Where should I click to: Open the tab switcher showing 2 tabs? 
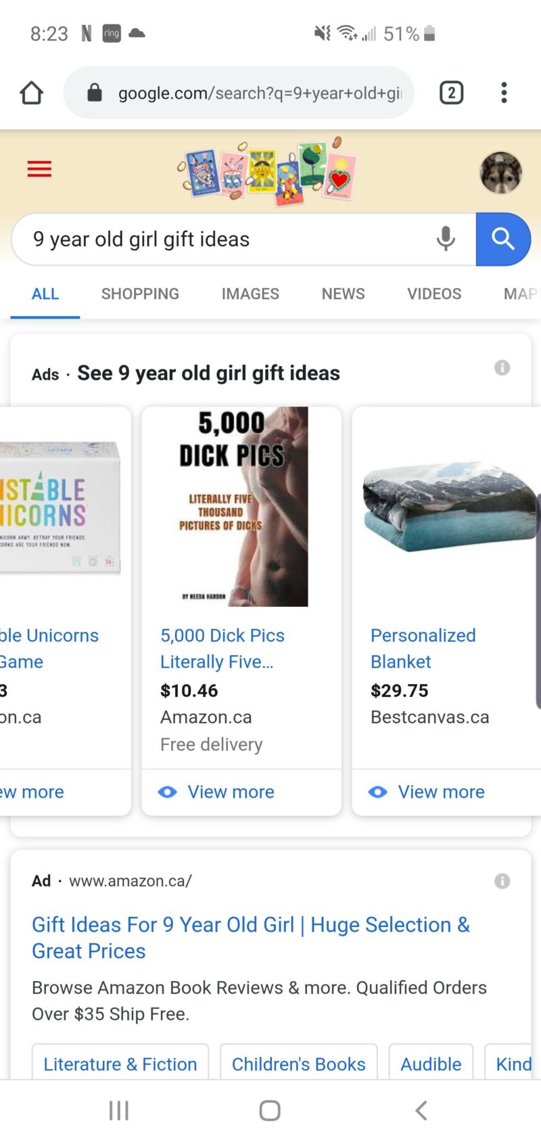(x=451, y=93)
